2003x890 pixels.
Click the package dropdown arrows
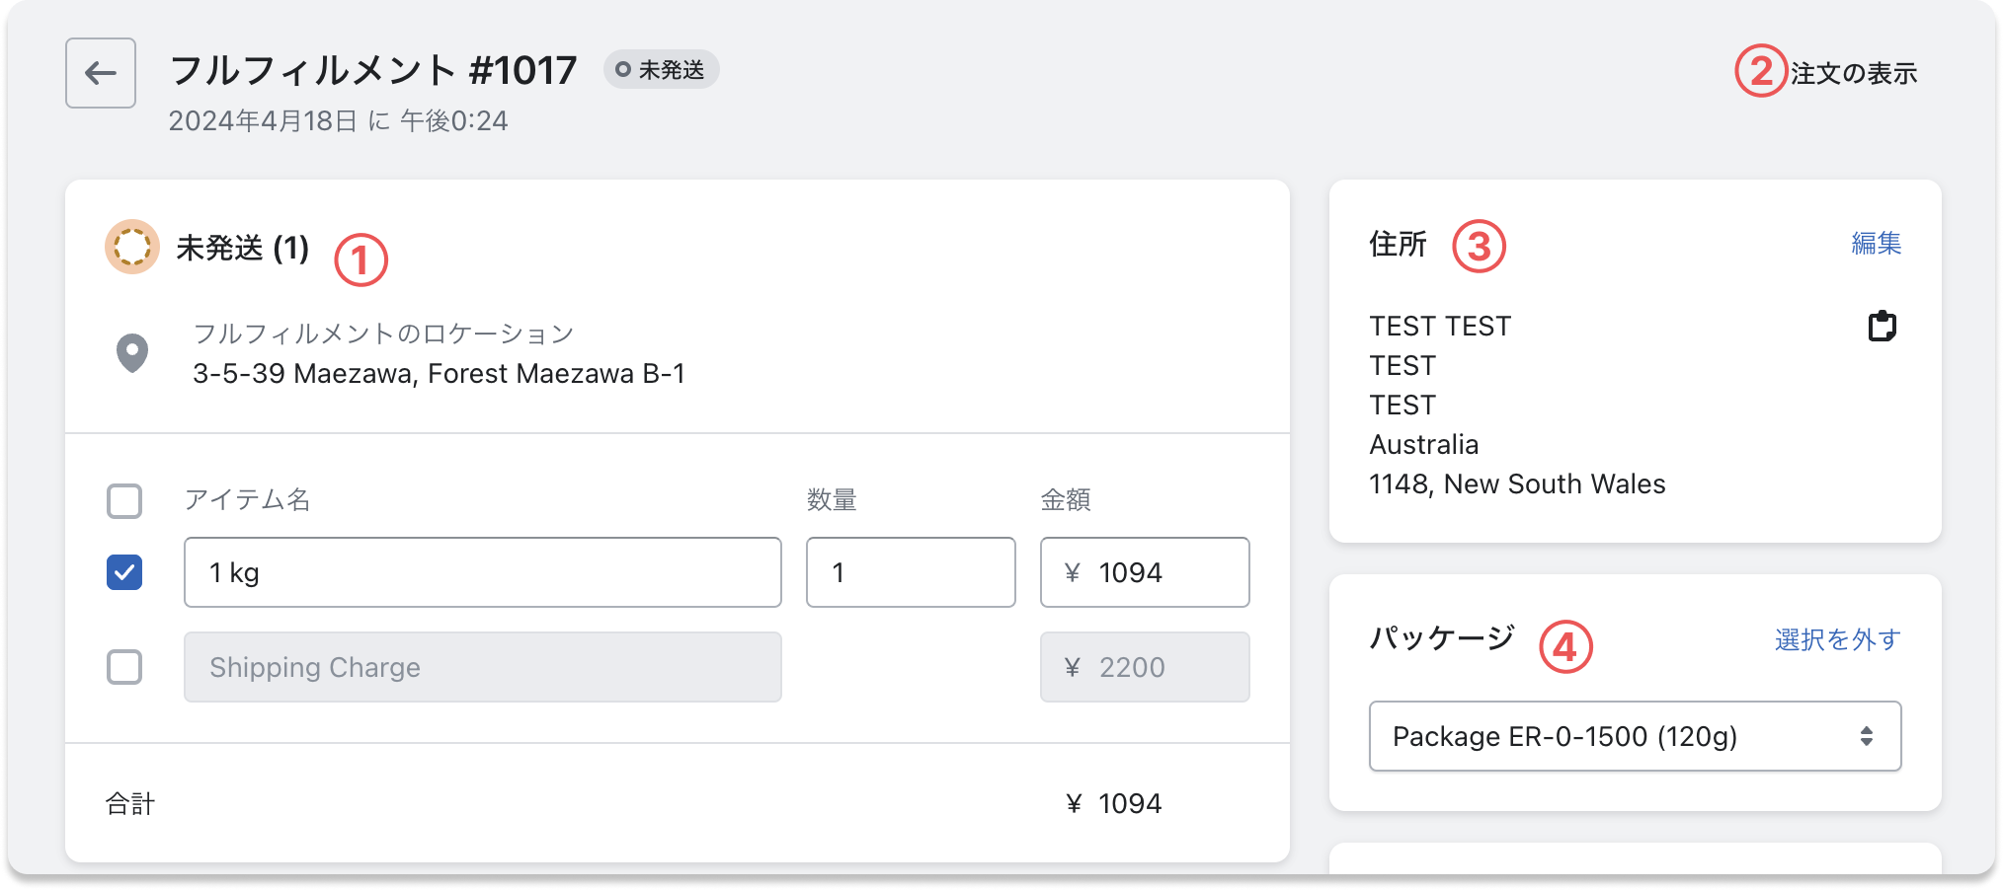(1866, 736)
